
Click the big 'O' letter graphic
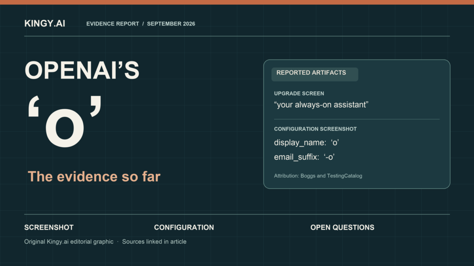pyautogui.click(x=65, y=127)
